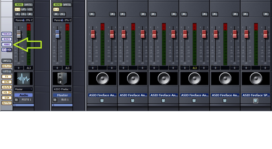Image resolution: width=272 pixels, height=149 pixels.
Task: Click the ASIO Fireface SP... strip name
Action: tap(256, 95)
